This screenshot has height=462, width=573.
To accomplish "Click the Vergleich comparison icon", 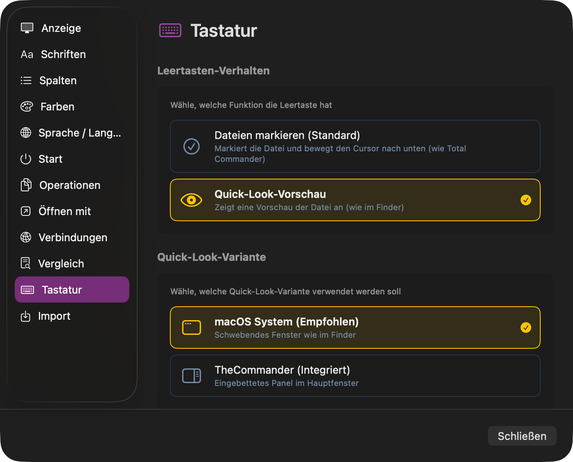I will coord(26,263).
